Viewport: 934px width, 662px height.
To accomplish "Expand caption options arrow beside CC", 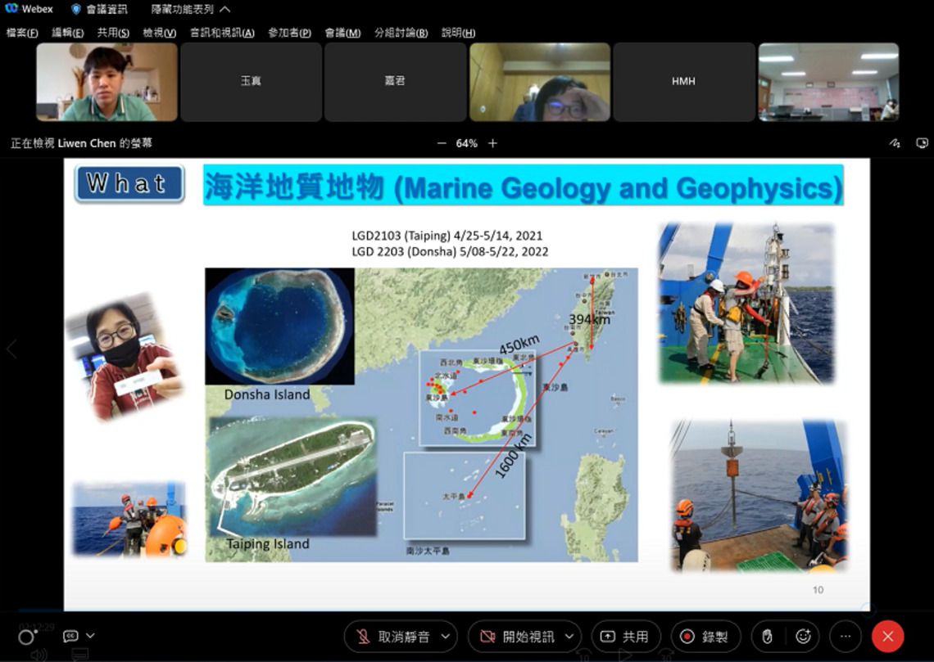I will click(90, 636).
